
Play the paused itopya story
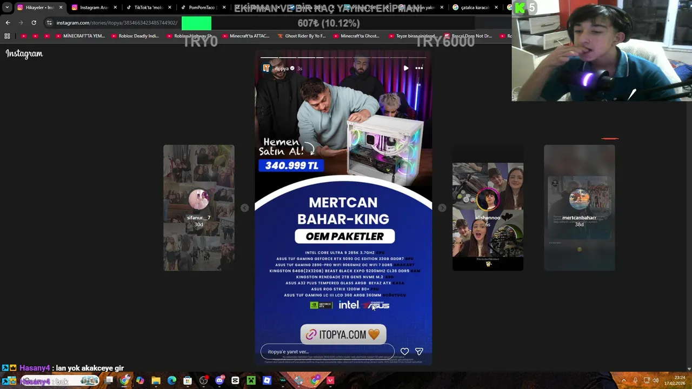coord(406,68)
